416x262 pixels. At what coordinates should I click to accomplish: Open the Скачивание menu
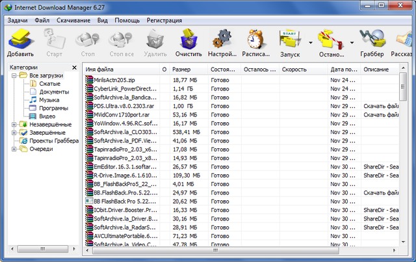pyautogui.click(x=73, y=20)
